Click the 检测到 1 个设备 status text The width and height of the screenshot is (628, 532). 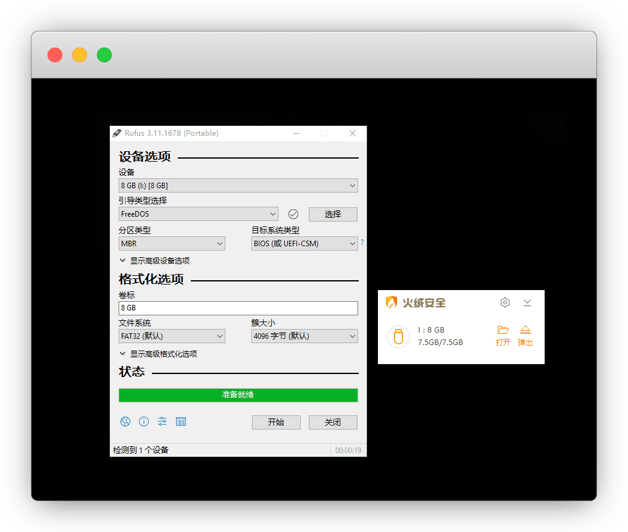pyautogui.click(x=141, y=450)
